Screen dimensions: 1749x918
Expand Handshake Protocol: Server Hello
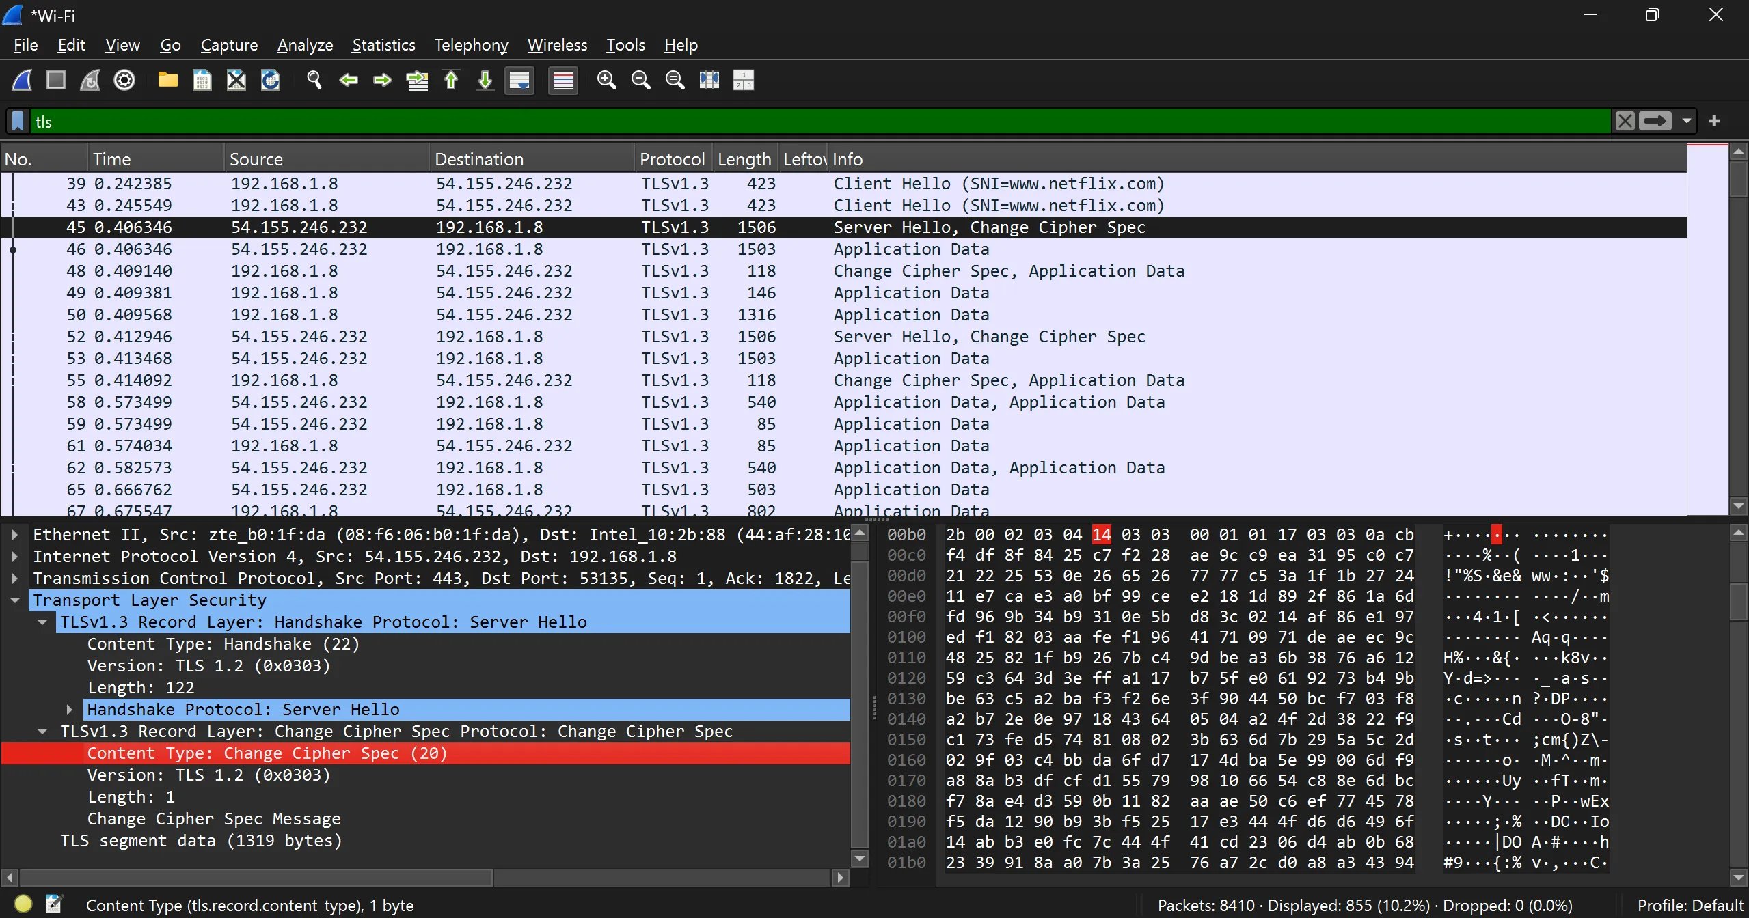(x=69, y=710)
